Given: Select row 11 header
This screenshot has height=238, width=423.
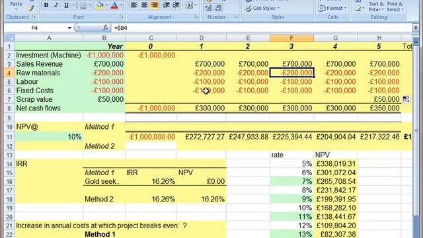Looking at the screenshot, I should pyautogui.click(x=9, y=137).
